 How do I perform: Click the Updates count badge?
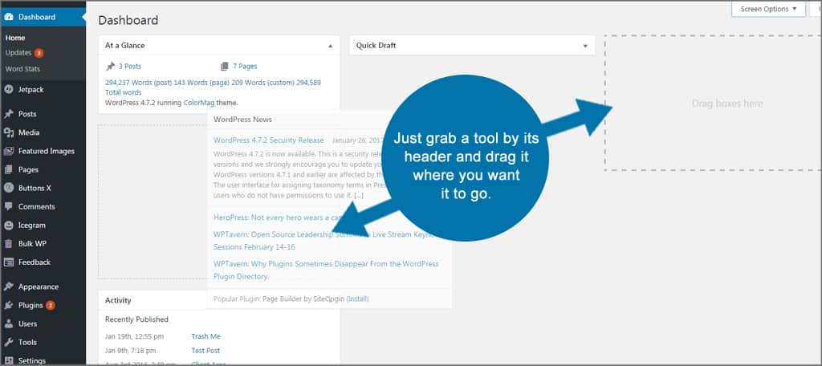point(39,53)
